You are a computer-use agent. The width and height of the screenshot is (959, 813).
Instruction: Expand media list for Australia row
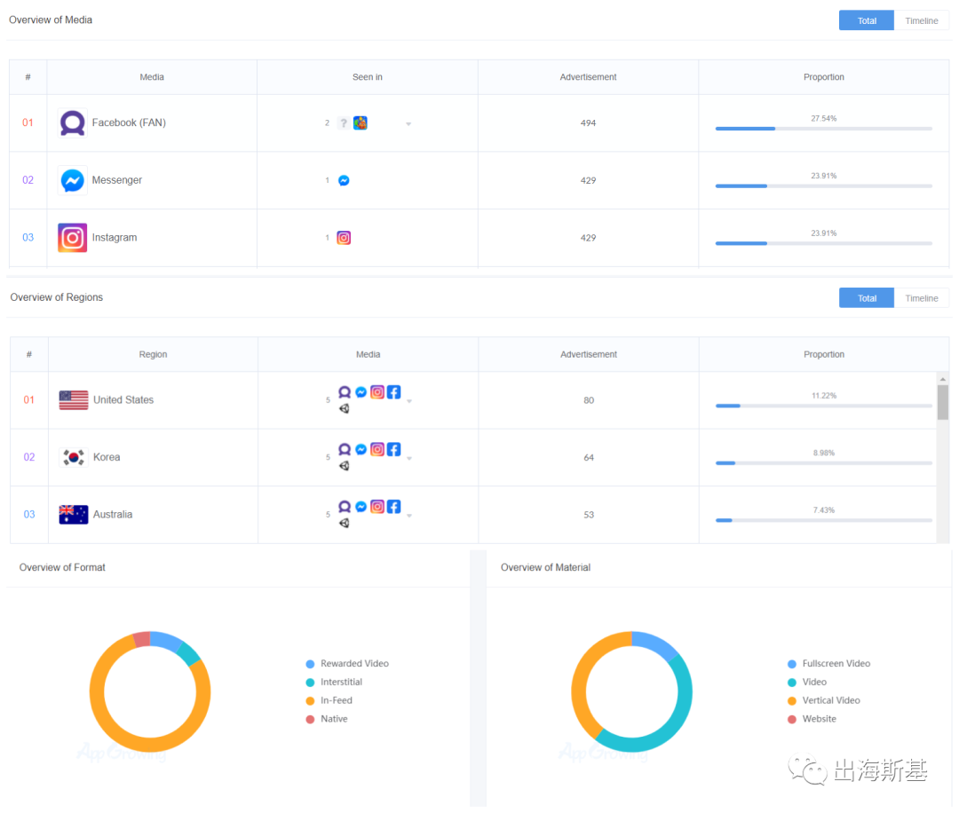pos(409,516)
